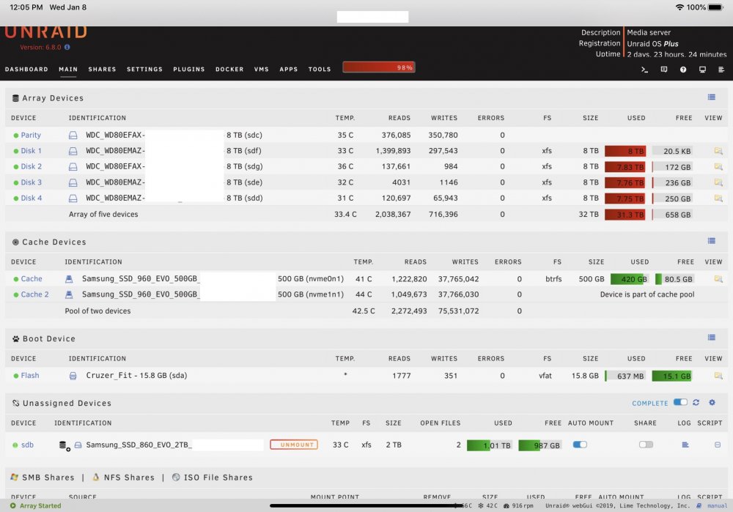Click the info monitor icon in header
Image resolution: width=733 pixels, height=512 pixels.
pos(702,70)
